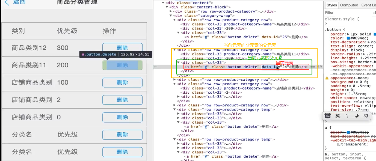This screenshot has width=376, height=161.
Task: Click the transparent tap-highlight color swatch
Action: click(339, 144)
